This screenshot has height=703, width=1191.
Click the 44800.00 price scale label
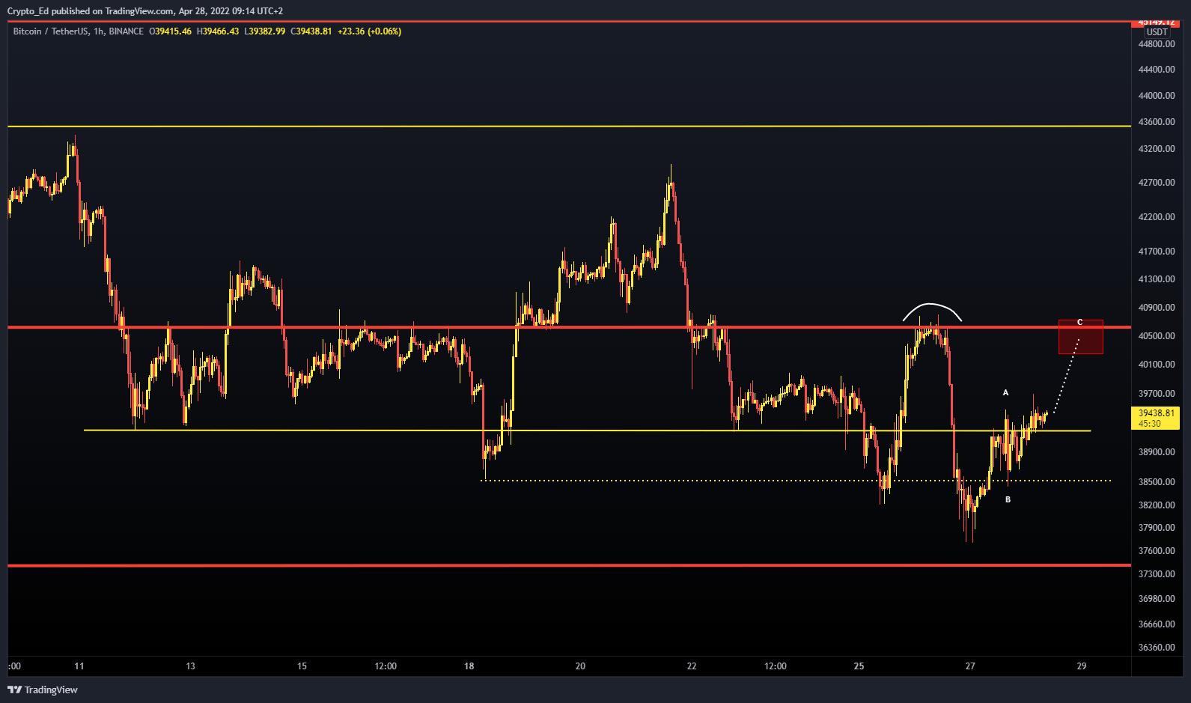(1156, 44)
